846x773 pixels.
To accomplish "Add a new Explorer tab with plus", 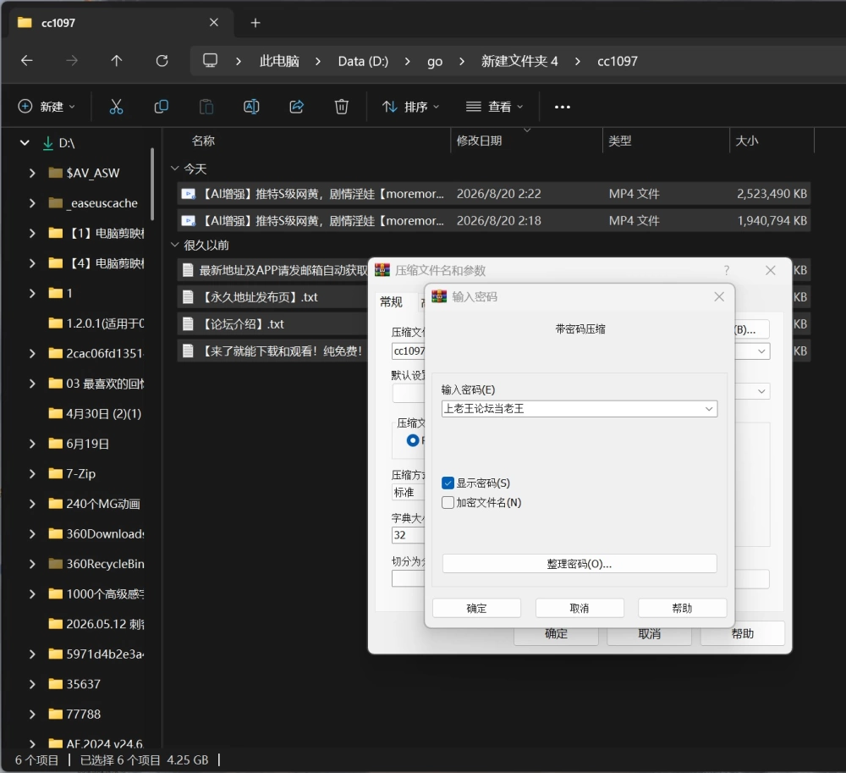I will (x=255, y=23).
